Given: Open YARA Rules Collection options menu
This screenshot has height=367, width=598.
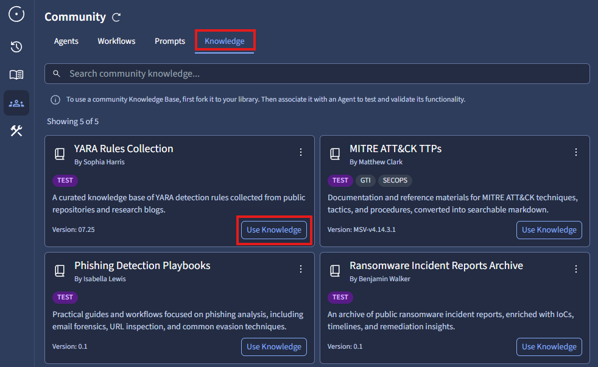Looking at the screenshot, I should [300, 152].
